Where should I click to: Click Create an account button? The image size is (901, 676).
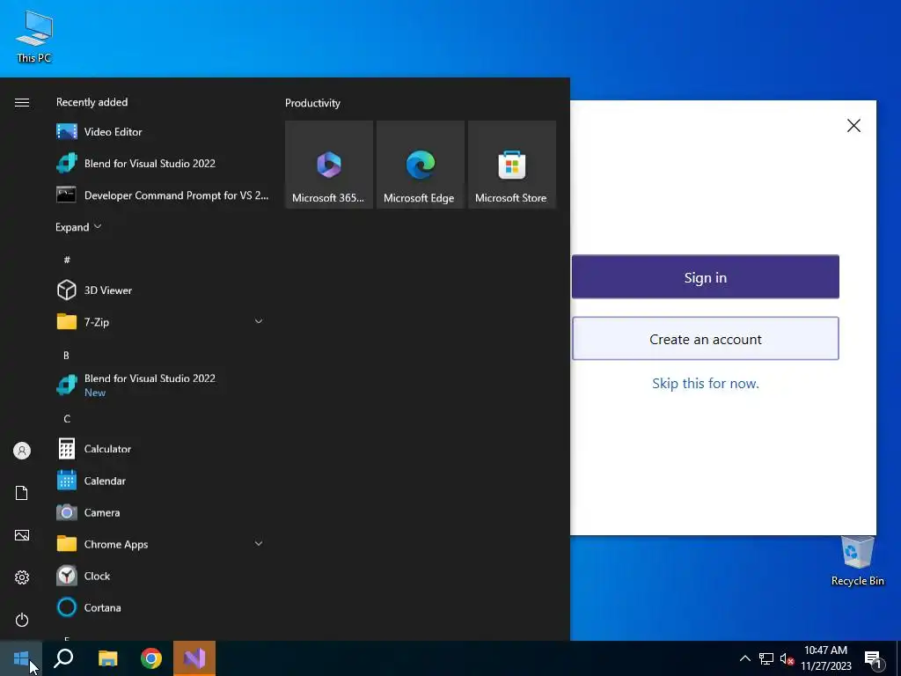click(705, 339)
